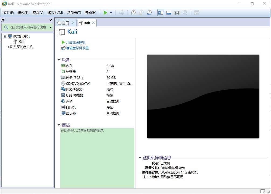This screenshot has width=271, height=194.
Task: Click the CD/DVD (SATA) disc icon
Action: (63, 83)
